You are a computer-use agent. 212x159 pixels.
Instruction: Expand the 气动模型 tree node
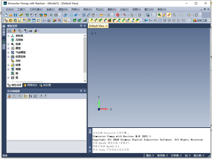click(x=8, y=52)
